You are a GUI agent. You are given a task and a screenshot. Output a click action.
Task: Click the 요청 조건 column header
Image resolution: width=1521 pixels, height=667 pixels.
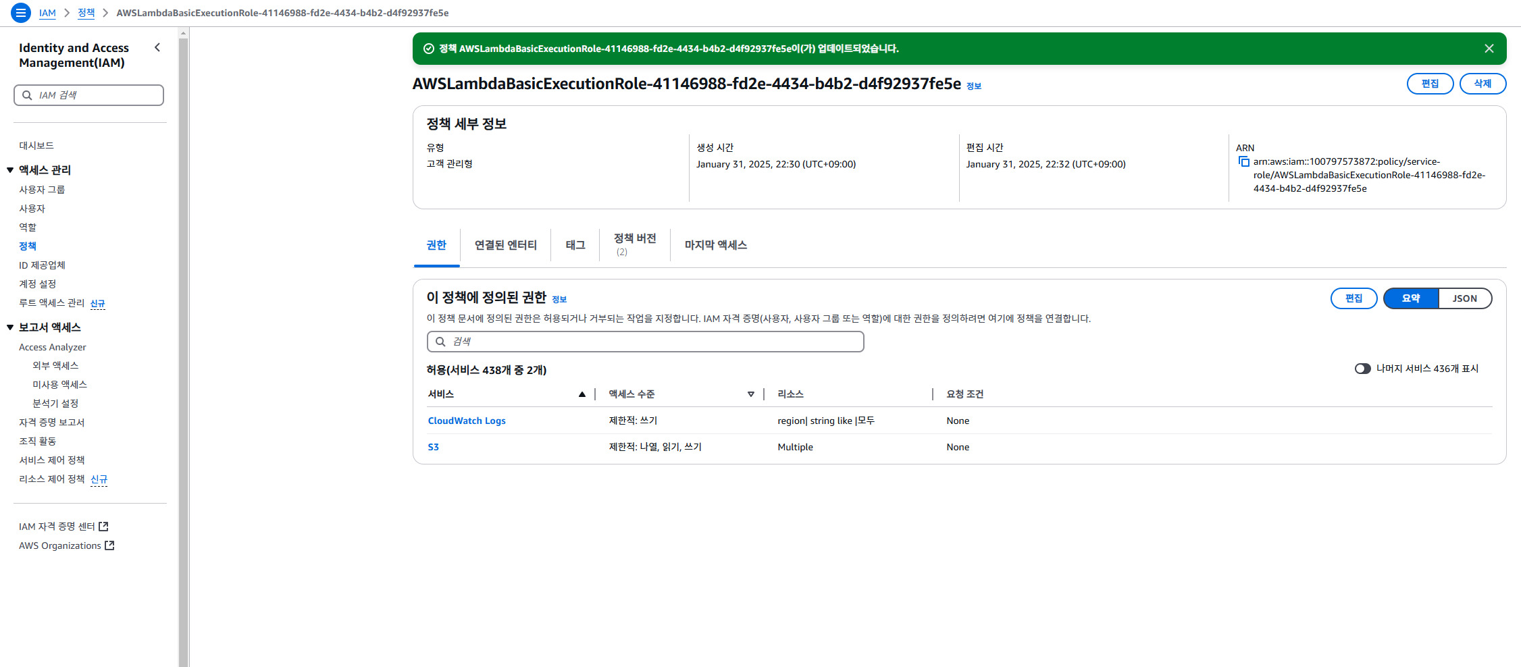(x=964, y=394)
